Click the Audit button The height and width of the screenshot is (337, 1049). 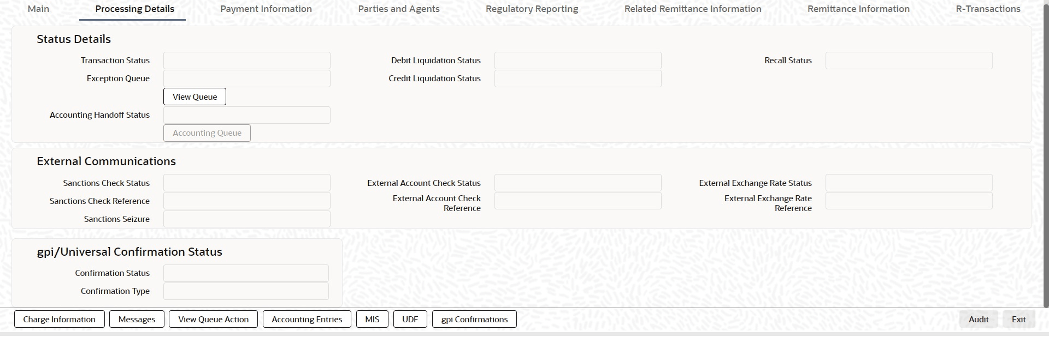(979, 319)
